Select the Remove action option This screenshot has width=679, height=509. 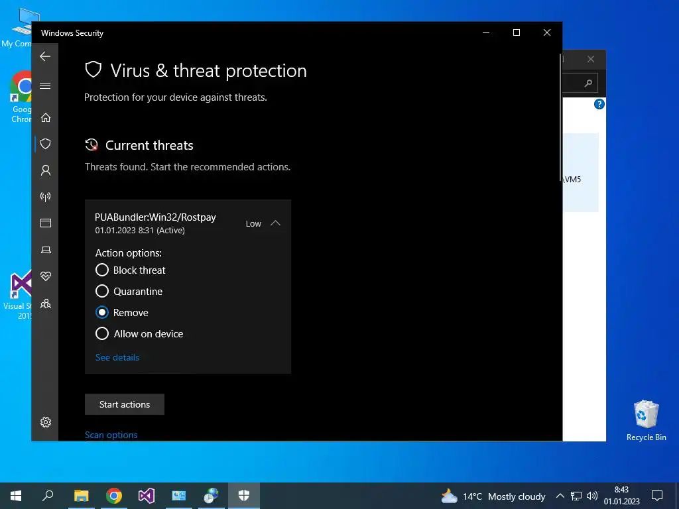(122, 313)
